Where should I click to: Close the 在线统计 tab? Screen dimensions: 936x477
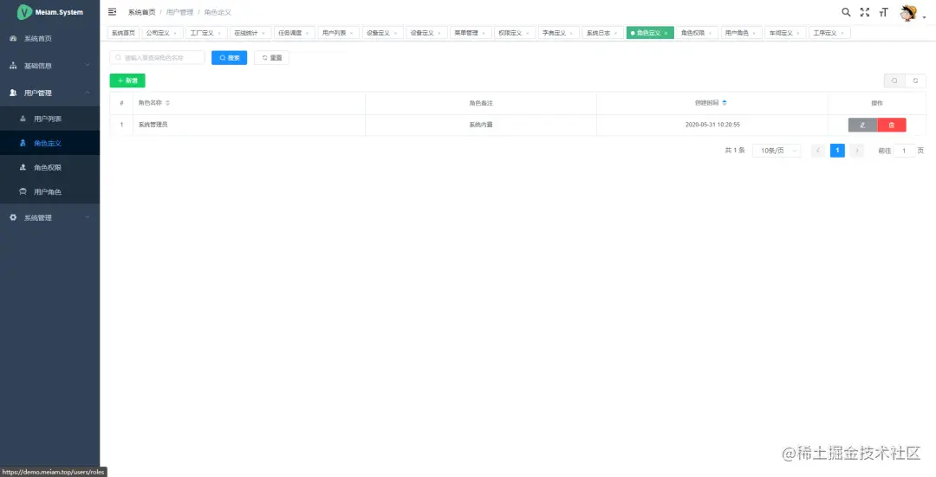(263, 34)
